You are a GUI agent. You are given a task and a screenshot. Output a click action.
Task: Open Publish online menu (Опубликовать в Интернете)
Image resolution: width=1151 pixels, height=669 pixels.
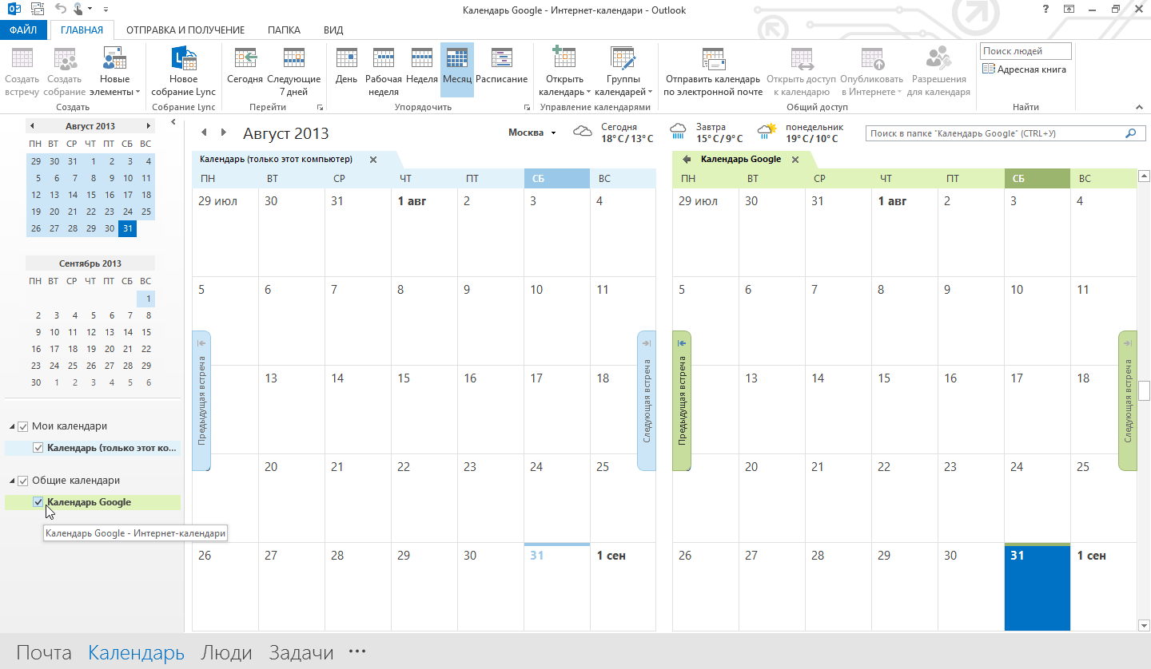coord(871,71)
